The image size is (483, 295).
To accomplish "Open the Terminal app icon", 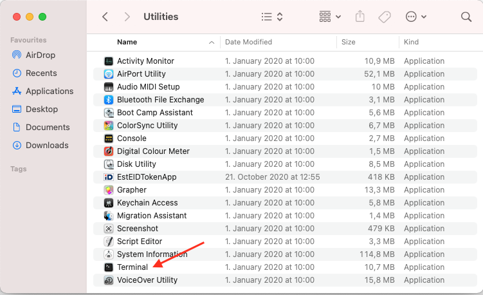I will [109, 267].
